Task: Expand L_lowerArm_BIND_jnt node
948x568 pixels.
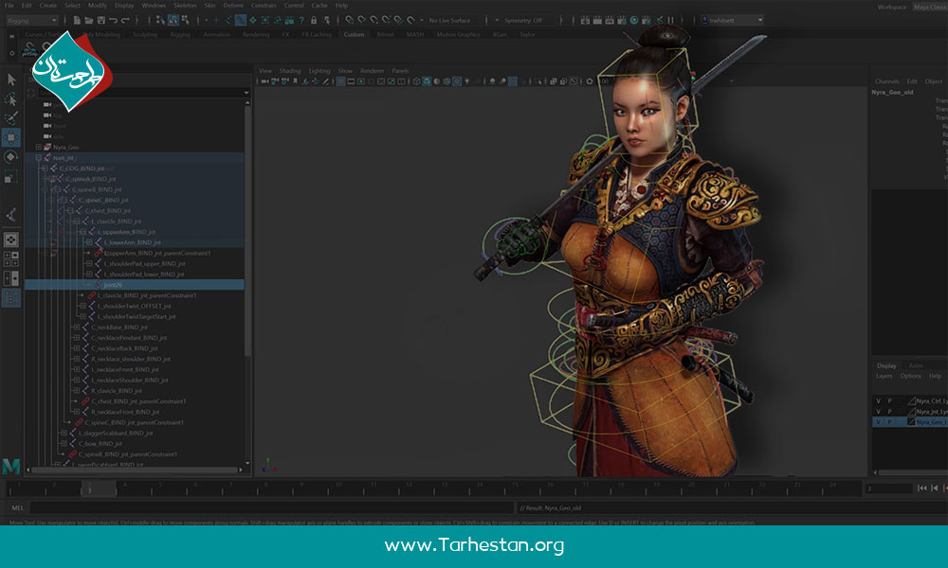Action: (89, 242)
